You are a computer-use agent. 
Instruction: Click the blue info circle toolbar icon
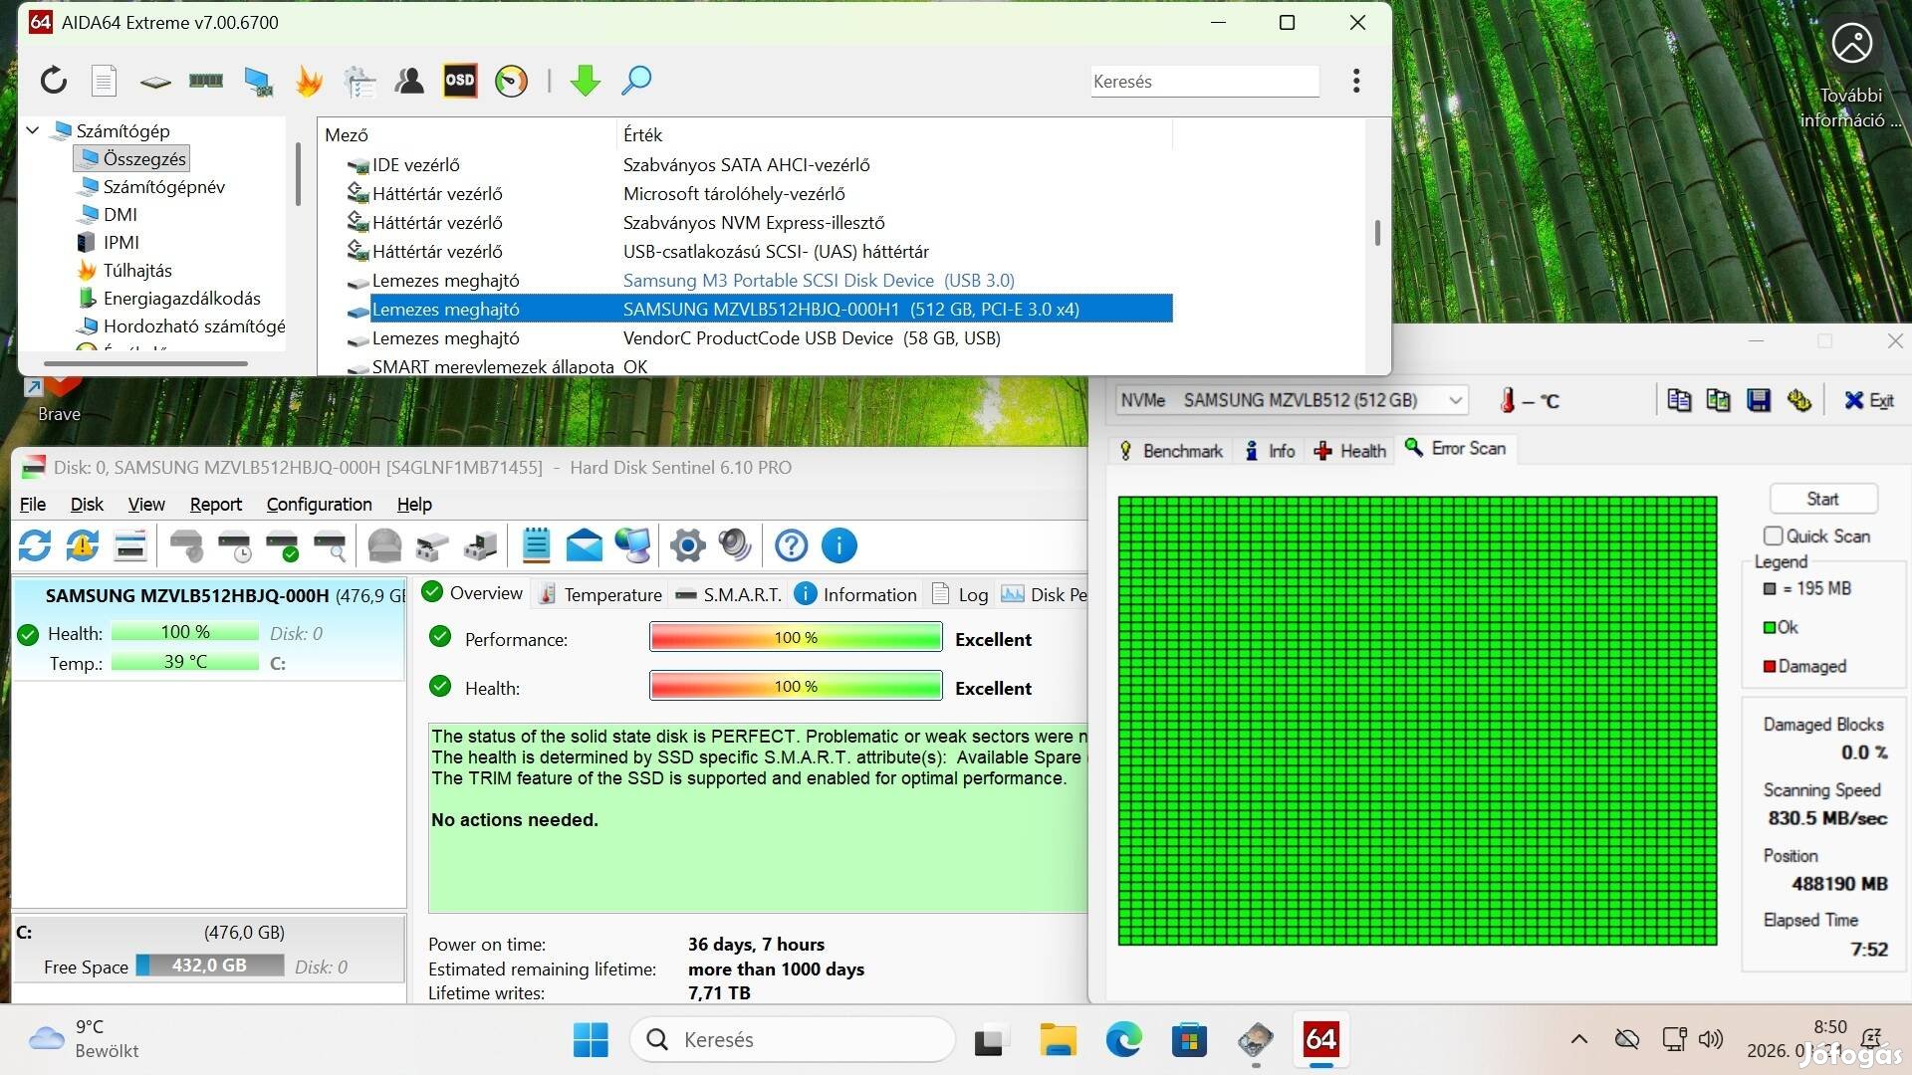pyautogui.click(x=838, y=545)
